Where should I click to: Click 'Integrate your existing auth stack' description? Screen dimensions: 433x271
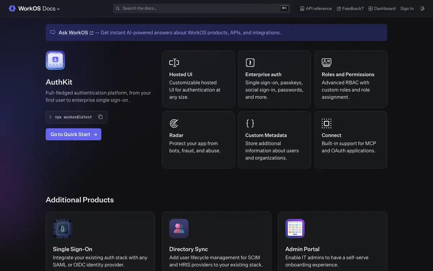tap(100, 261)
